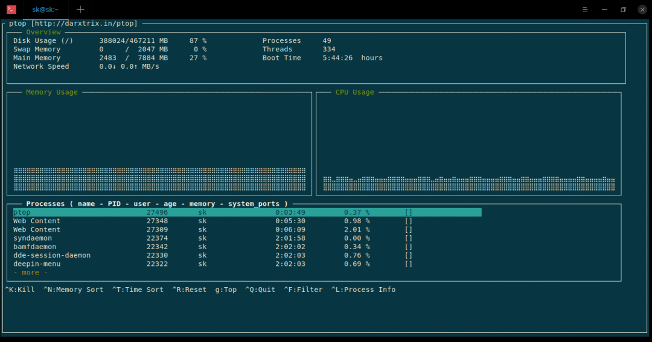Switch to the sk@sk:~ tab
Screen dimensions: 652x342
click(46, 9)
